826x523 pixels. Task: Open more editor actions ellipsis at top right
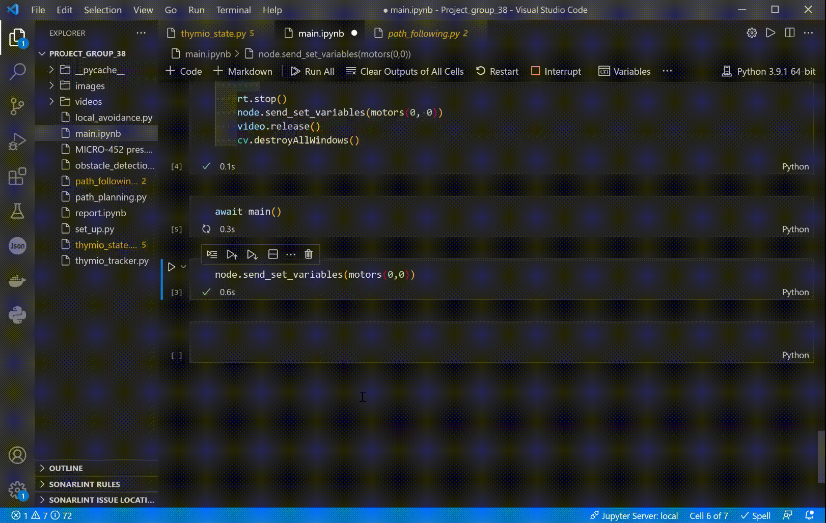point(808,33)
